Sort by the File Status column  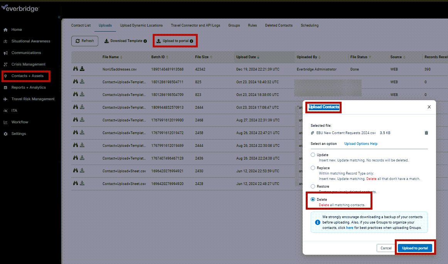click(360, 57)
